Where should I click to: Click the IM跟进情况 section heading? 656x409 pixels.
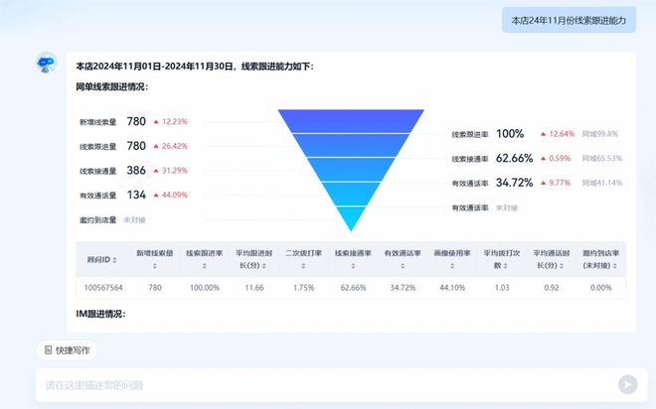(100, 314)
